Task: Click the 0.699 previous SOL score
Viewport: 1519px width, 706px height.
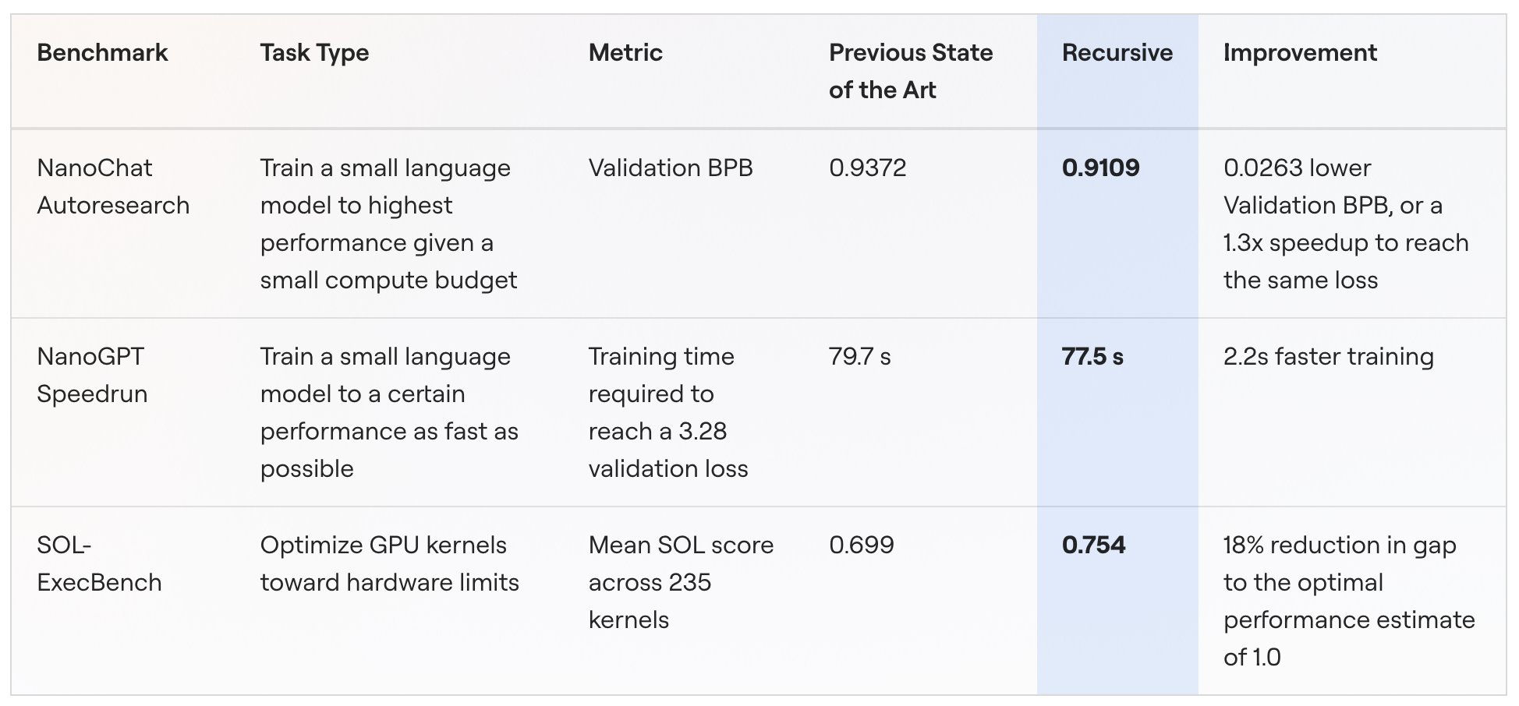Action: point(861,545)
